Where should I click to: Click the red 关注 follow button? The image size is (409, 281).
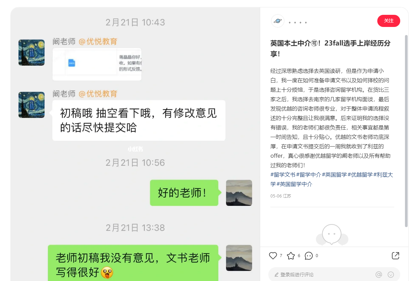click(x=389, y=21)
